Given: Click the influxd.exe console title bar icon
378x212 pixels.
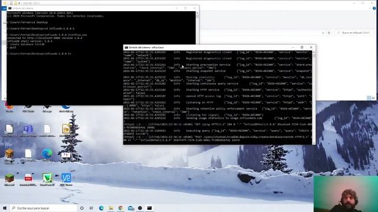Looking at the screenshot, I should pos(126,48).
